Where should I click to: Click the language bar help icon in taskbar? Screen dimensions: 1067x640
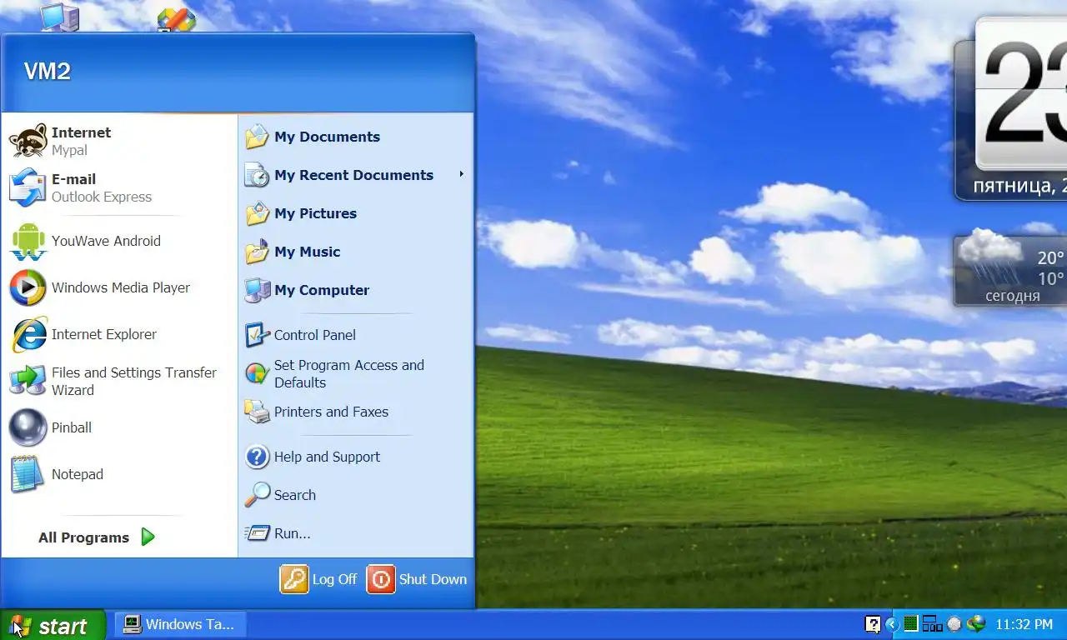[x=873, y=624]
